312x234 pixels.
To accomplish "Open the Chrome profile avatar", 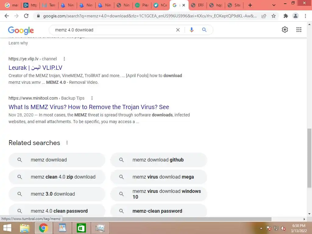I will tap(296, 16).
